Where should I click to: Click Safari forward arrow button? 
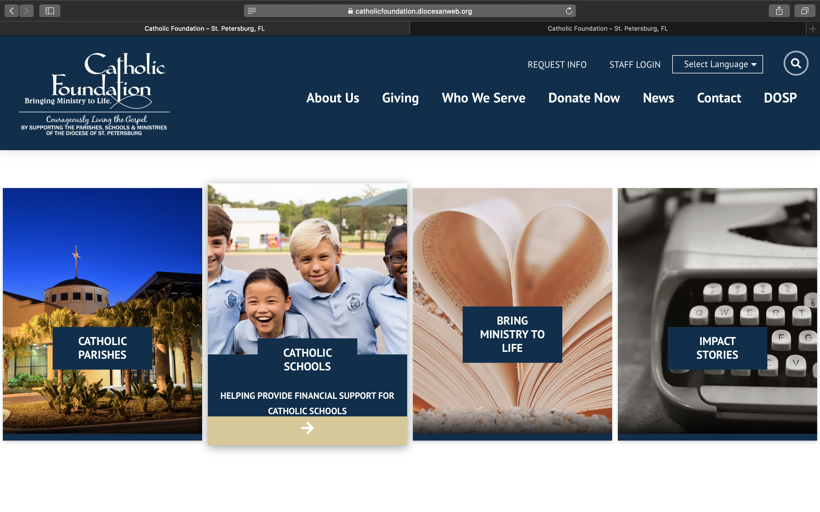click(x=26, y=11)
